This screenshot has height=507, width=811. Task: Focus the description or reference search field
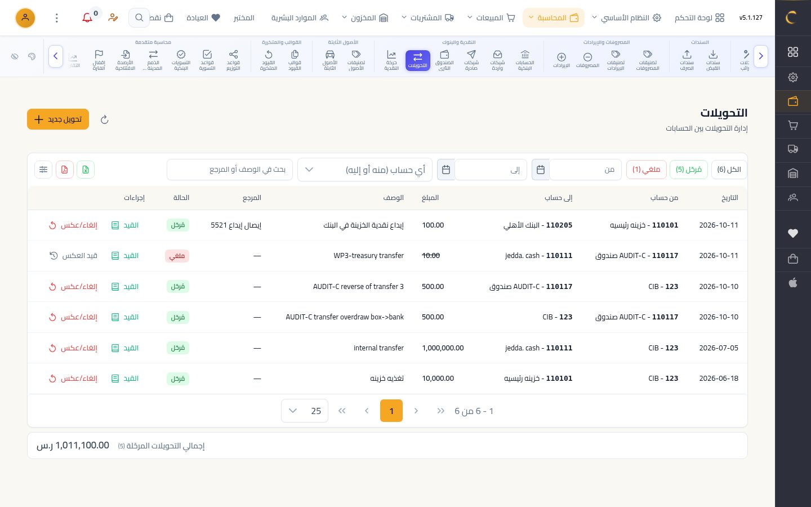pos(230,170)
